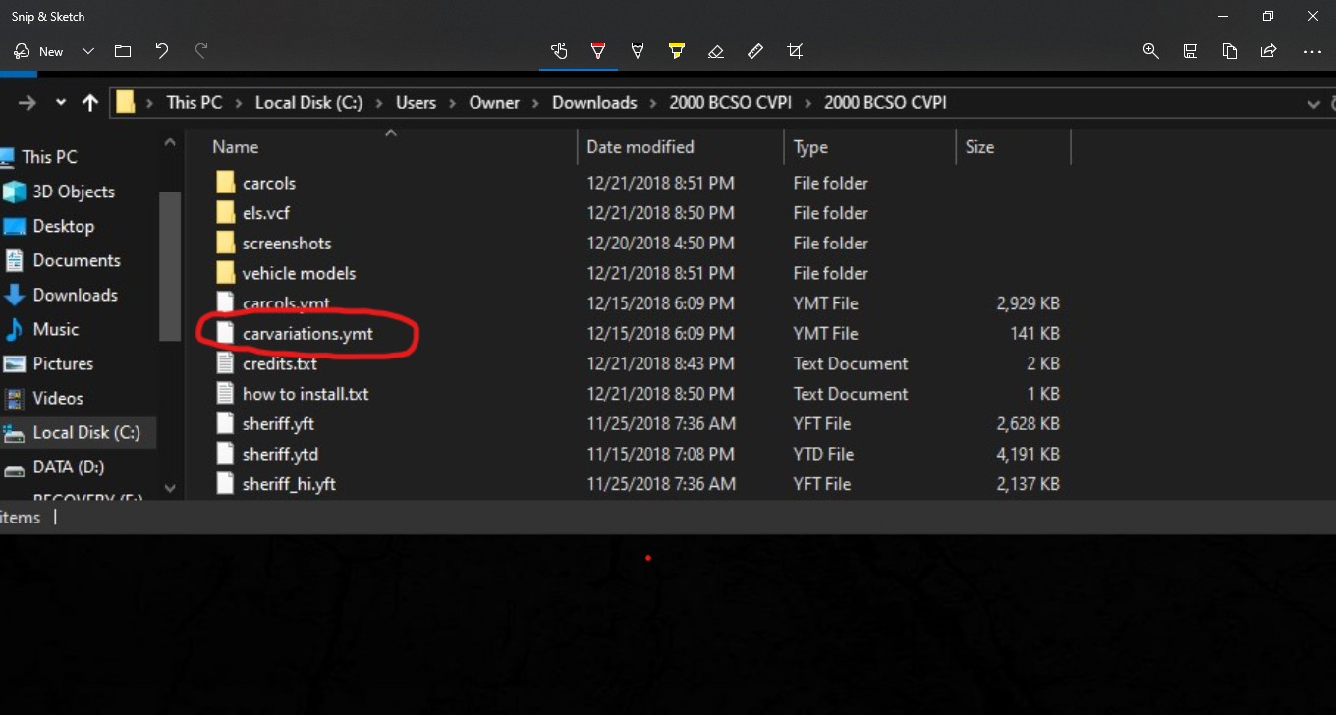Select the Pencil tool
The image size is (1336, 715).
coord(638,51)
